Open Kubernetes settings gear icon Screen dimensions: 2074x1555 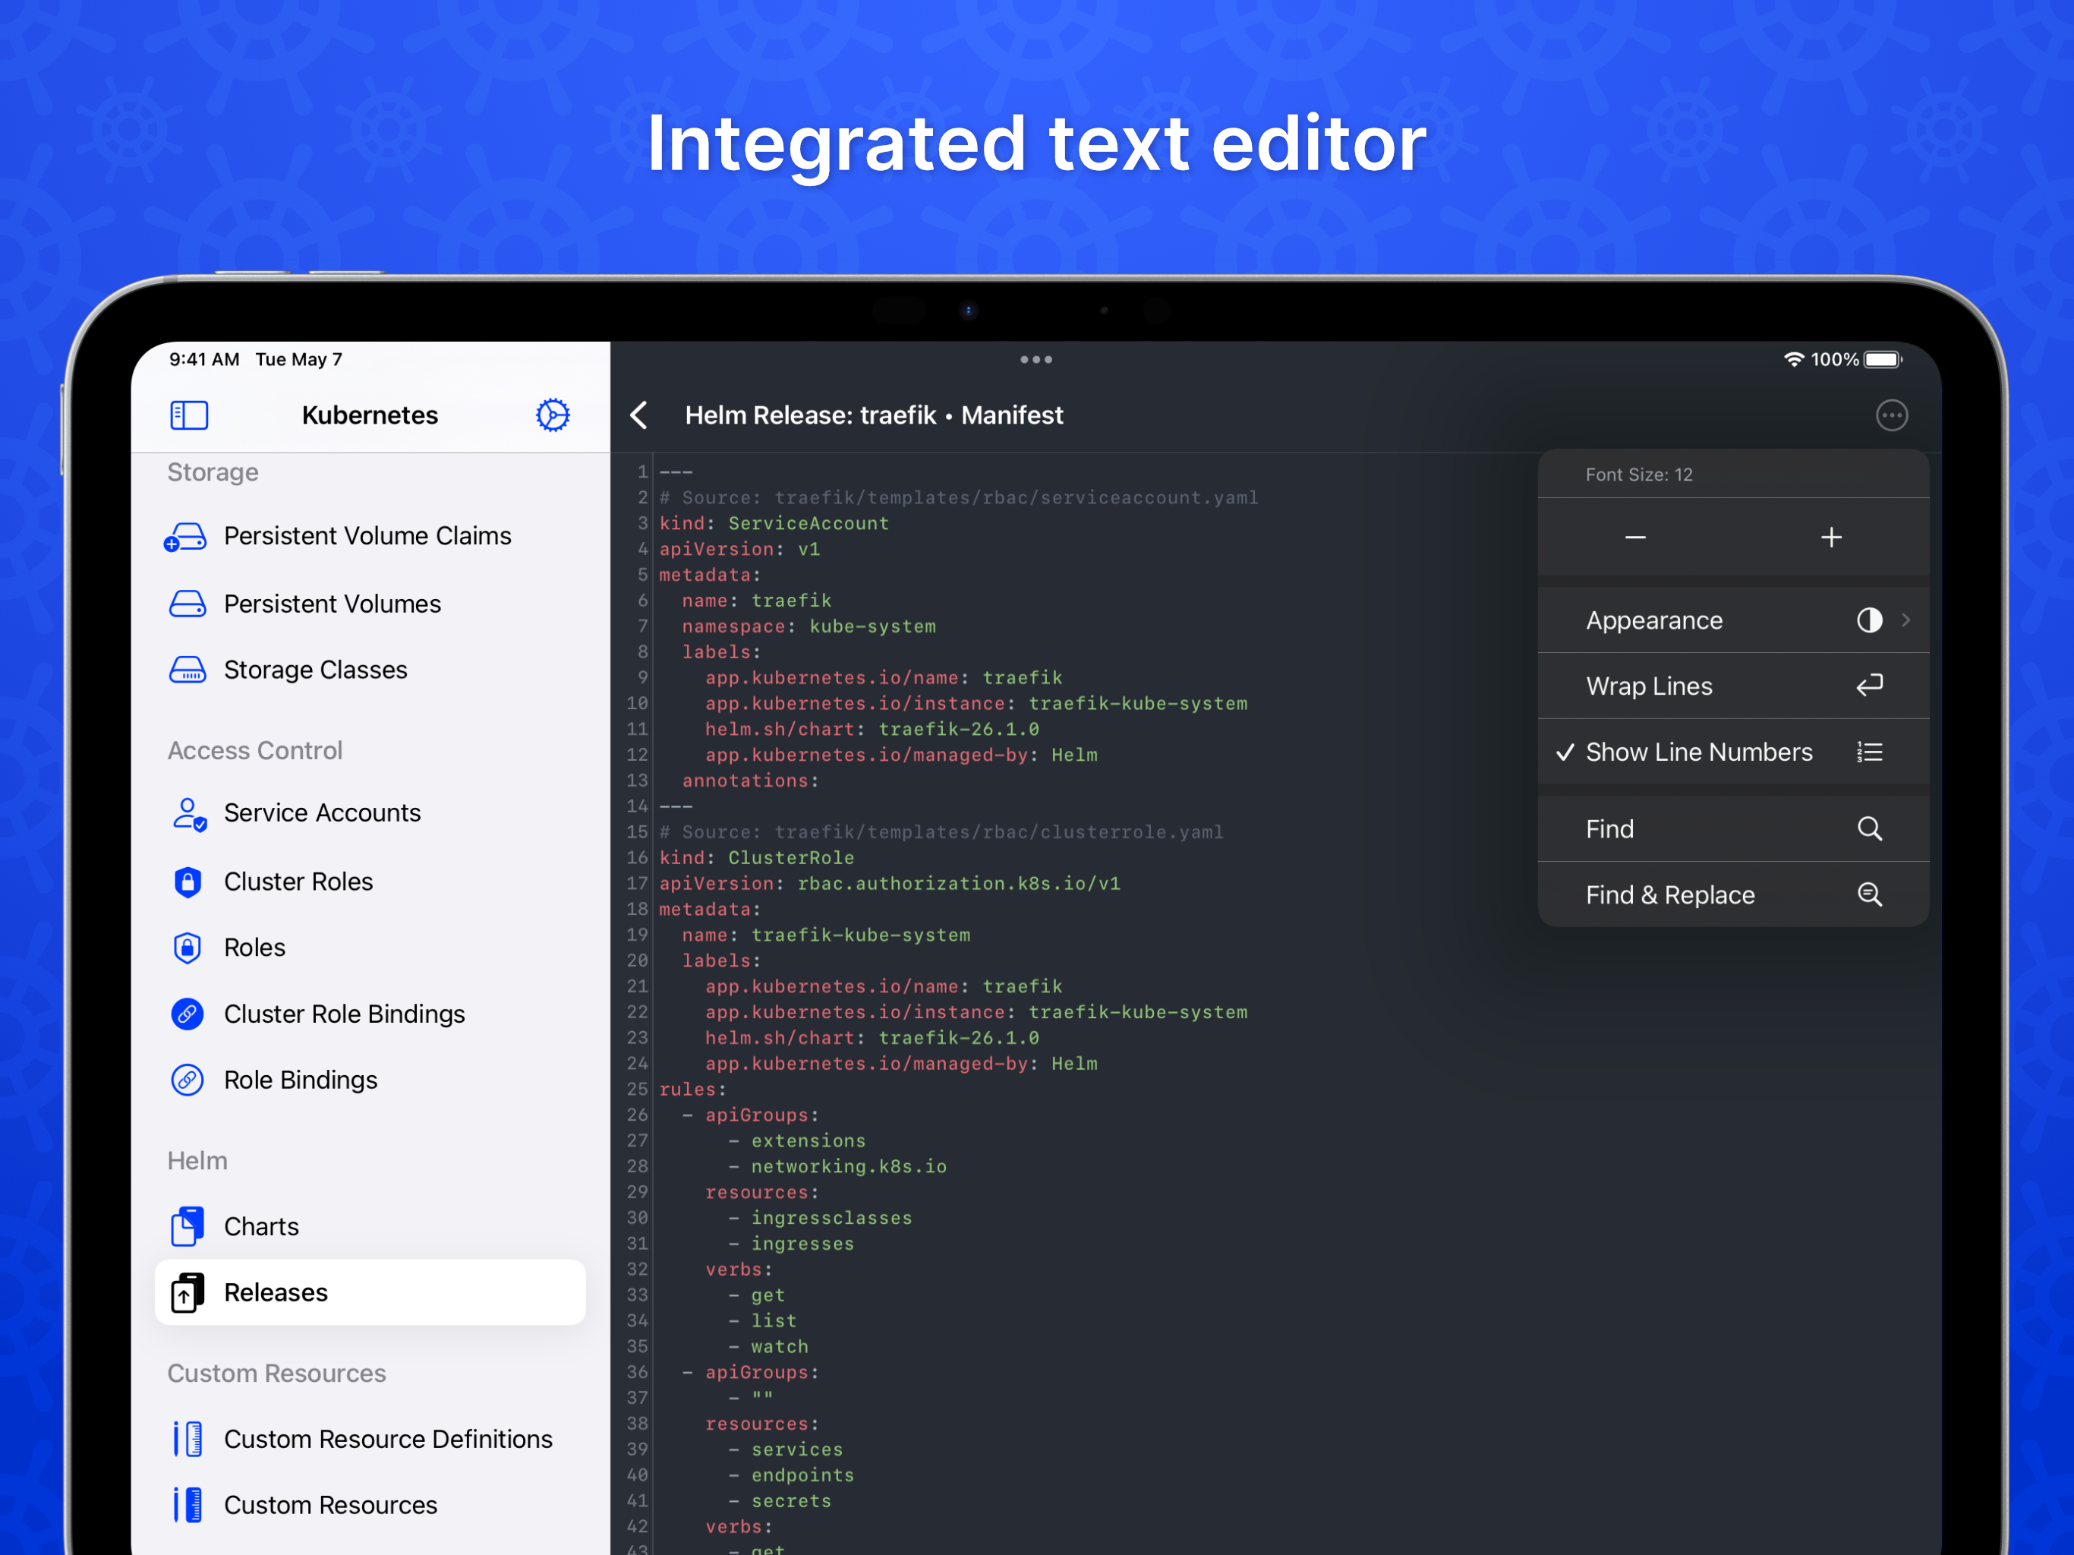pyautogui.click(x=552, y=415)
